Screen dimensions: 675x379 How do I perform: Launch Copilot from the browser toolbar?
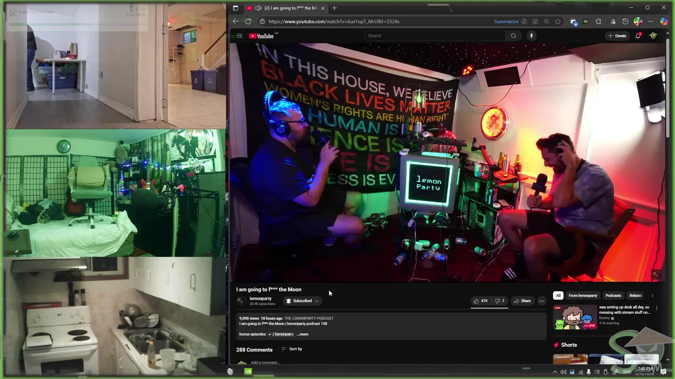[664, 22]
